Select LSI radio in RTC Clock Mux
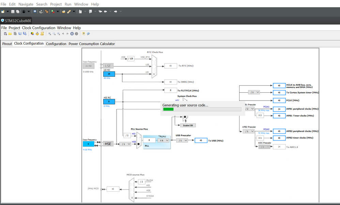Image resolution: width=340 pixels, height=205 pixels. [154, 74]
